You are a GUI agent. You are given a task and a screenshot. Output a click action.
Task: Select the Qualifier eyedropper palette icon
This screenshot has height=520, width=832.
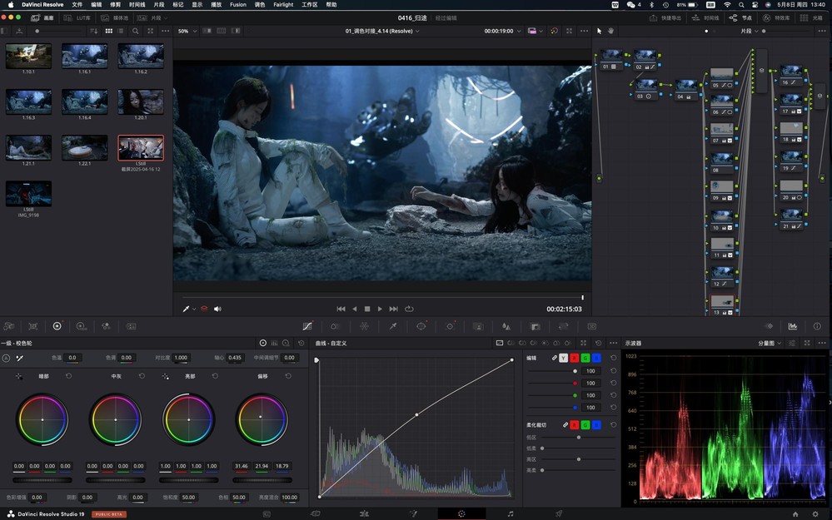click(392, 326)
